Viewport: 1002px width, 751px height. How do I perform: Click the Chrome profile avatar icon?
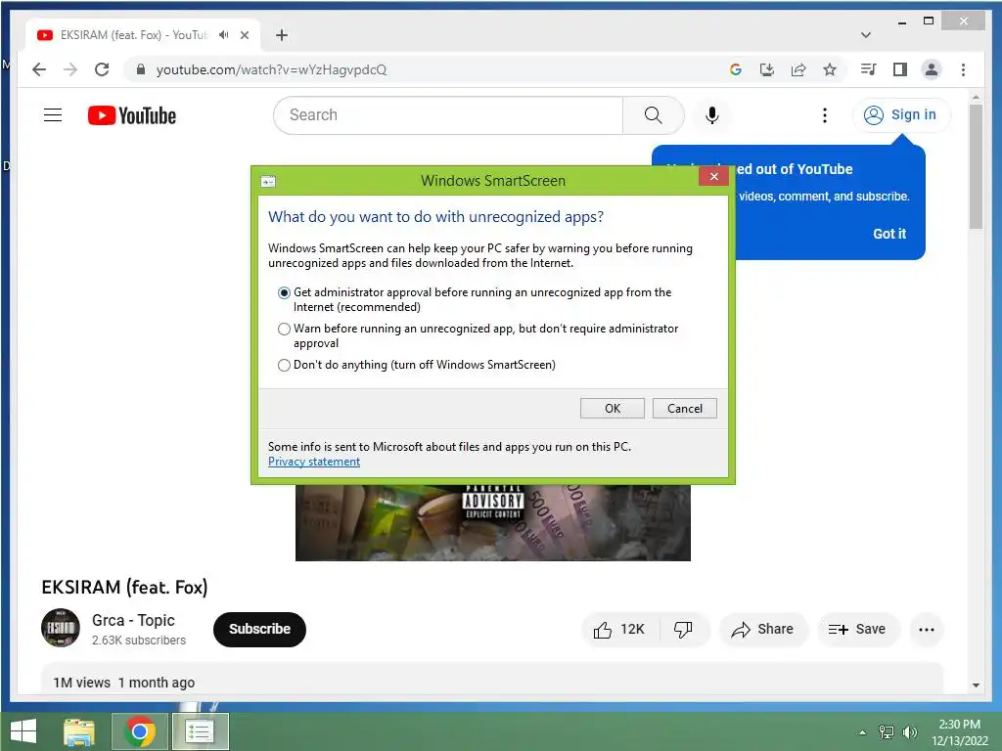[x=932, y=69]
